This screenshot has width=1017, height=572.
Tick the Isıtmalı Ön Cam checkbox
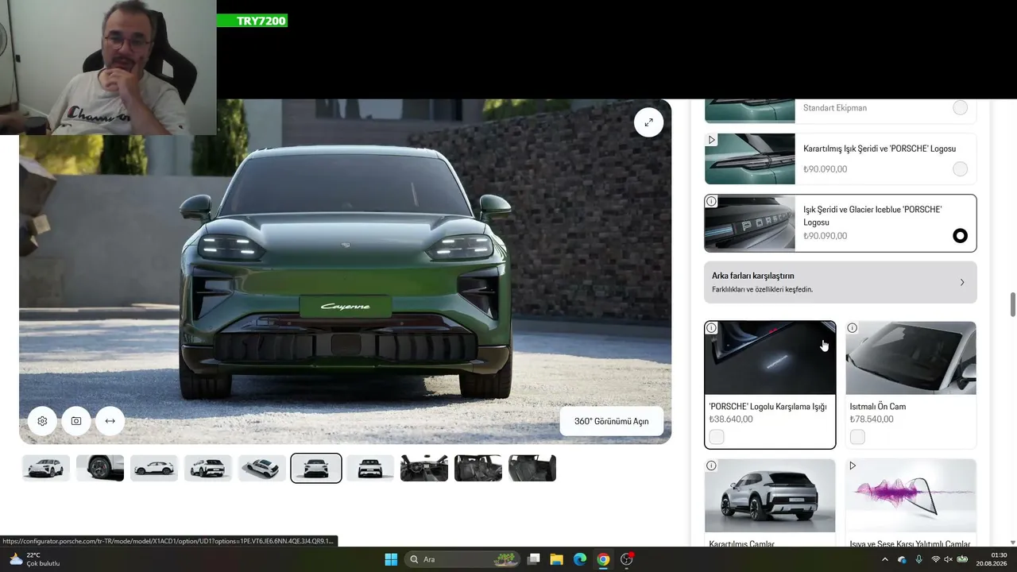coord(857,437)
